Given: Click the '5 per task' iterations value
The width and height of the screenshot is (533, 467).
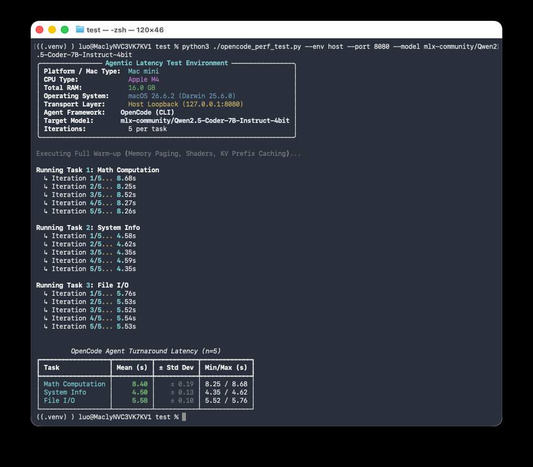Looking at the screenshot, I should (x=148, y=129).
